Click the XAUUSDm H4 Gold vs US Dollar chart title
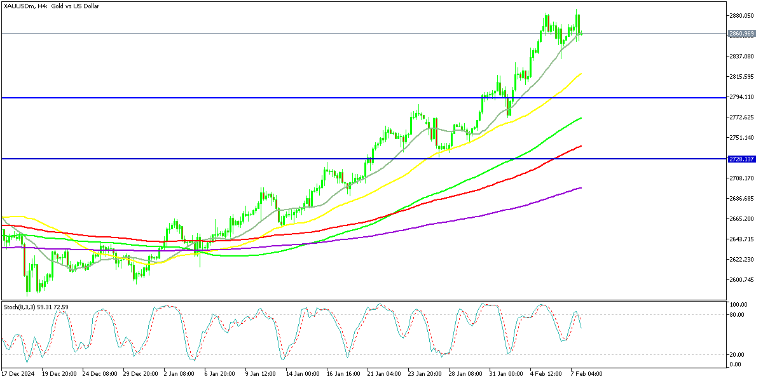 coord(50,6)
